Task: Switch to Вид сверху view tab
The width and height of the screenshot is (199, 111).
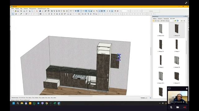Action: (29, 98)
